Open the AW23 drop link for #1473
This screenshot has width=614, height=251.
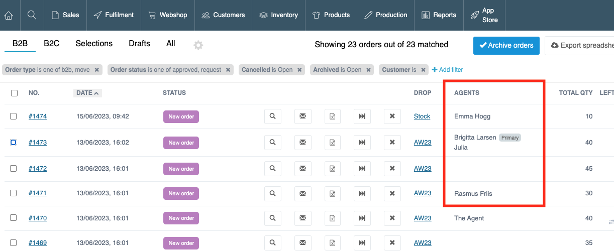tap(423, 143)
